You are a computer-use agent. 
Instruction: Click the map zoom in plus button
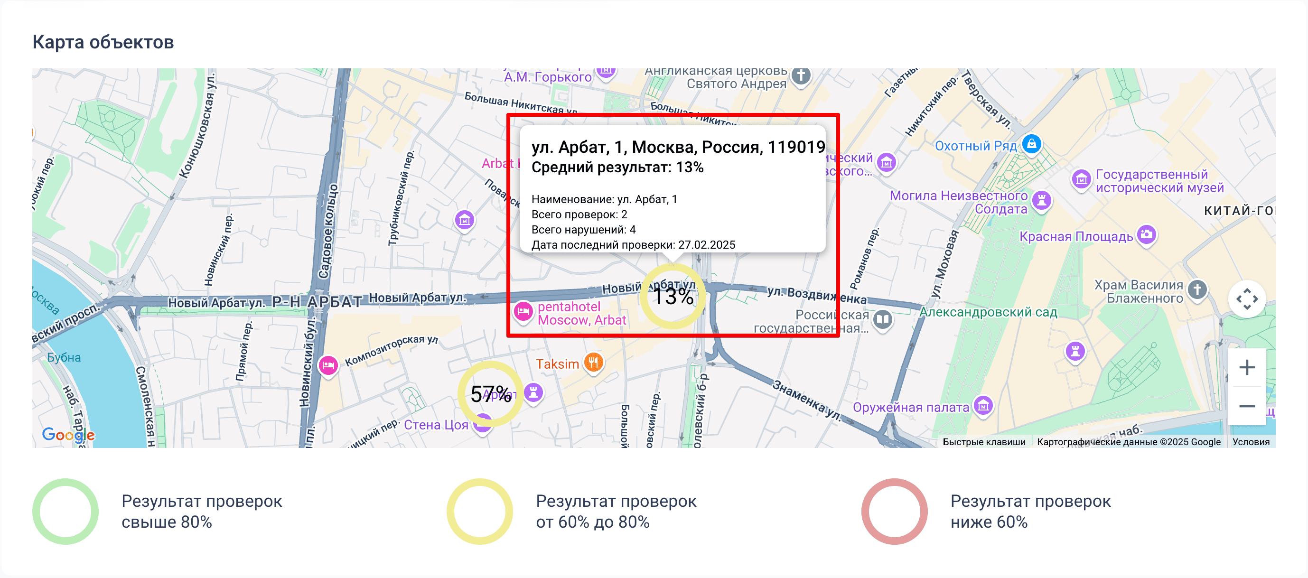1247,367
